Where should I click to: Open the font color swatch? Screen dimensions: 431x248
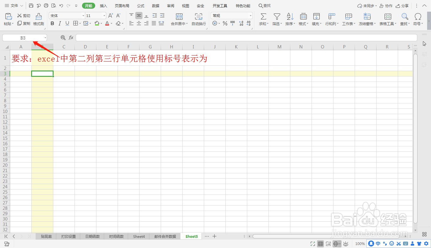tap(107, 23)
